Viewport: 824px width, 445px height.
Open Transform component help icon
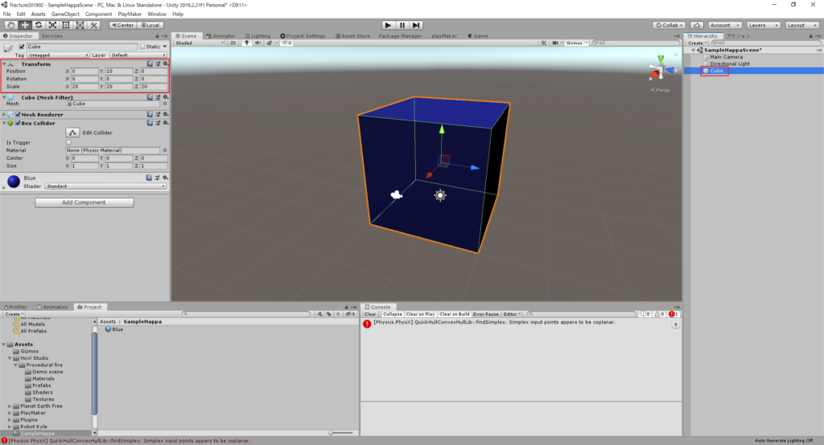[x=150, y=63]
